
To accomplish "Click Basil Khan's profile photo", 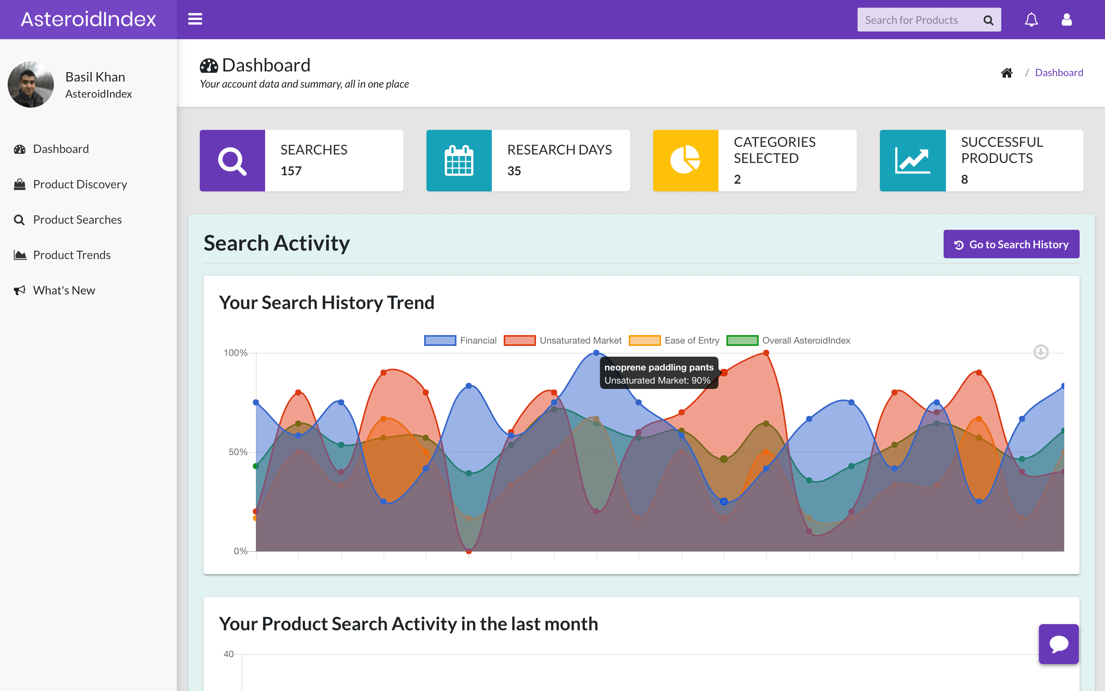I will tap(31, 85).
